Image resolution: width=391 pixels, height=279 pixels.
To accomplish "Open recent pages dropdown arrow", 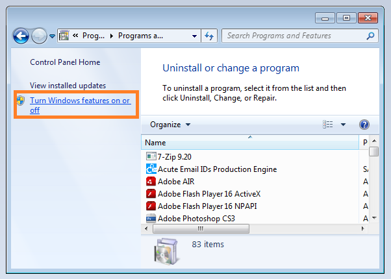I will tap(52, 36).
